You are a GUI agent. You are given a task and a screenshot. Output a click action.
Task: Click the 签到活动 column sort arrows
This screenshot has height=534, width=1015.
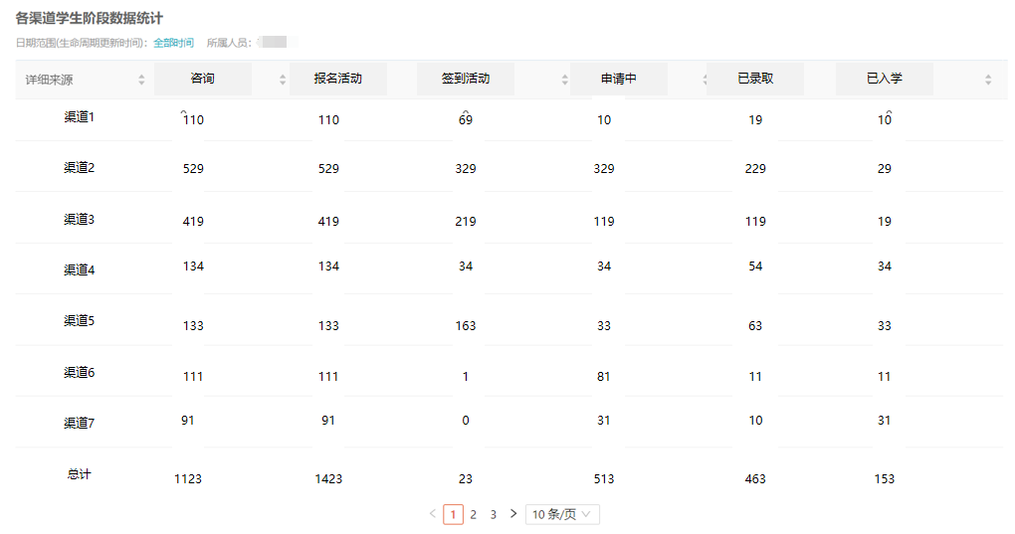click(565, 80)
